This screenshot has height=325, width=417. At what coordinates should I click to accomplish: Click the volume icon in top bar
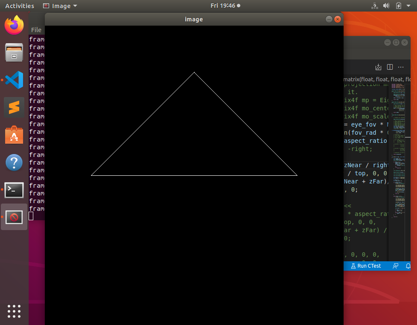tap(386, 6)
